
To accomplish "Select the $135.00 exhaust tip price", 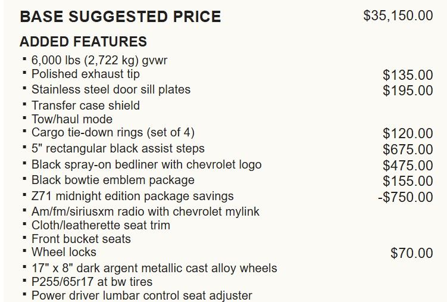I will click(408, 75).
